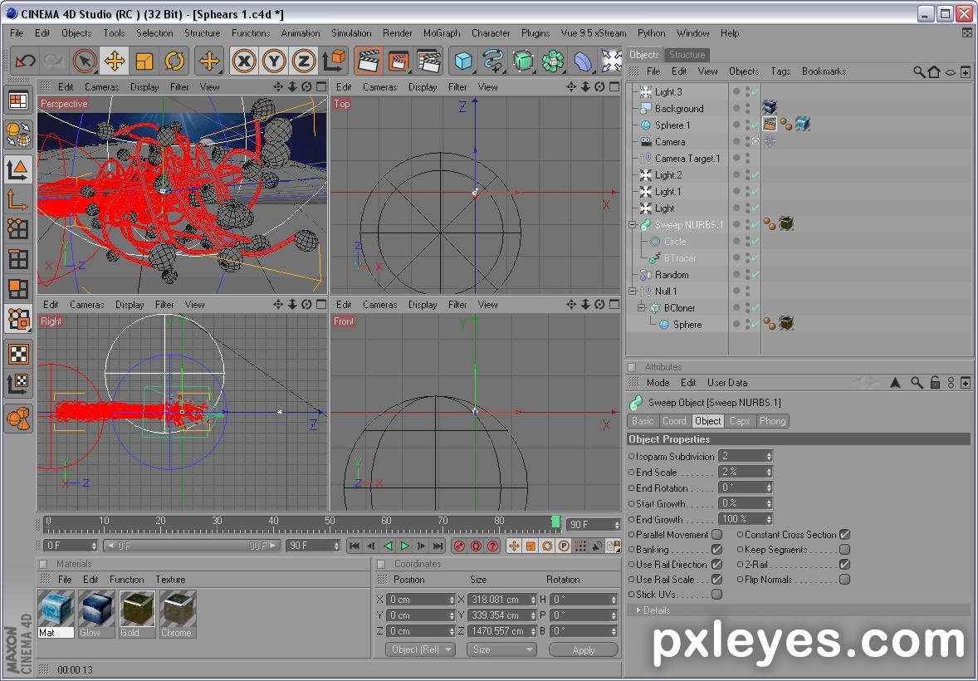Open the Size mode dropdown
The height and width of the screenshot is (681, 978).
[501, 649]
